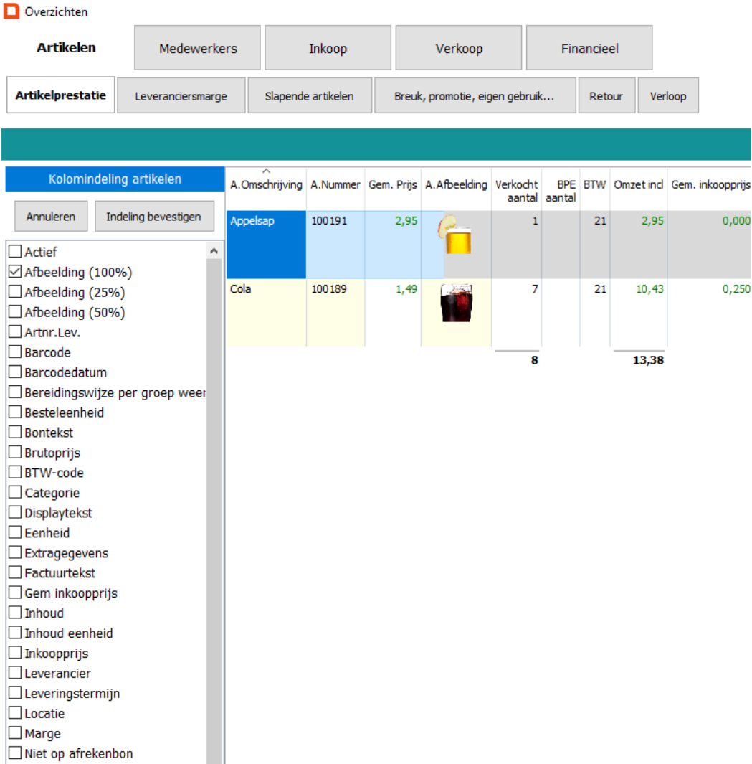Check the Leverancier column option

pyautogui.click(x=14, y=674)
